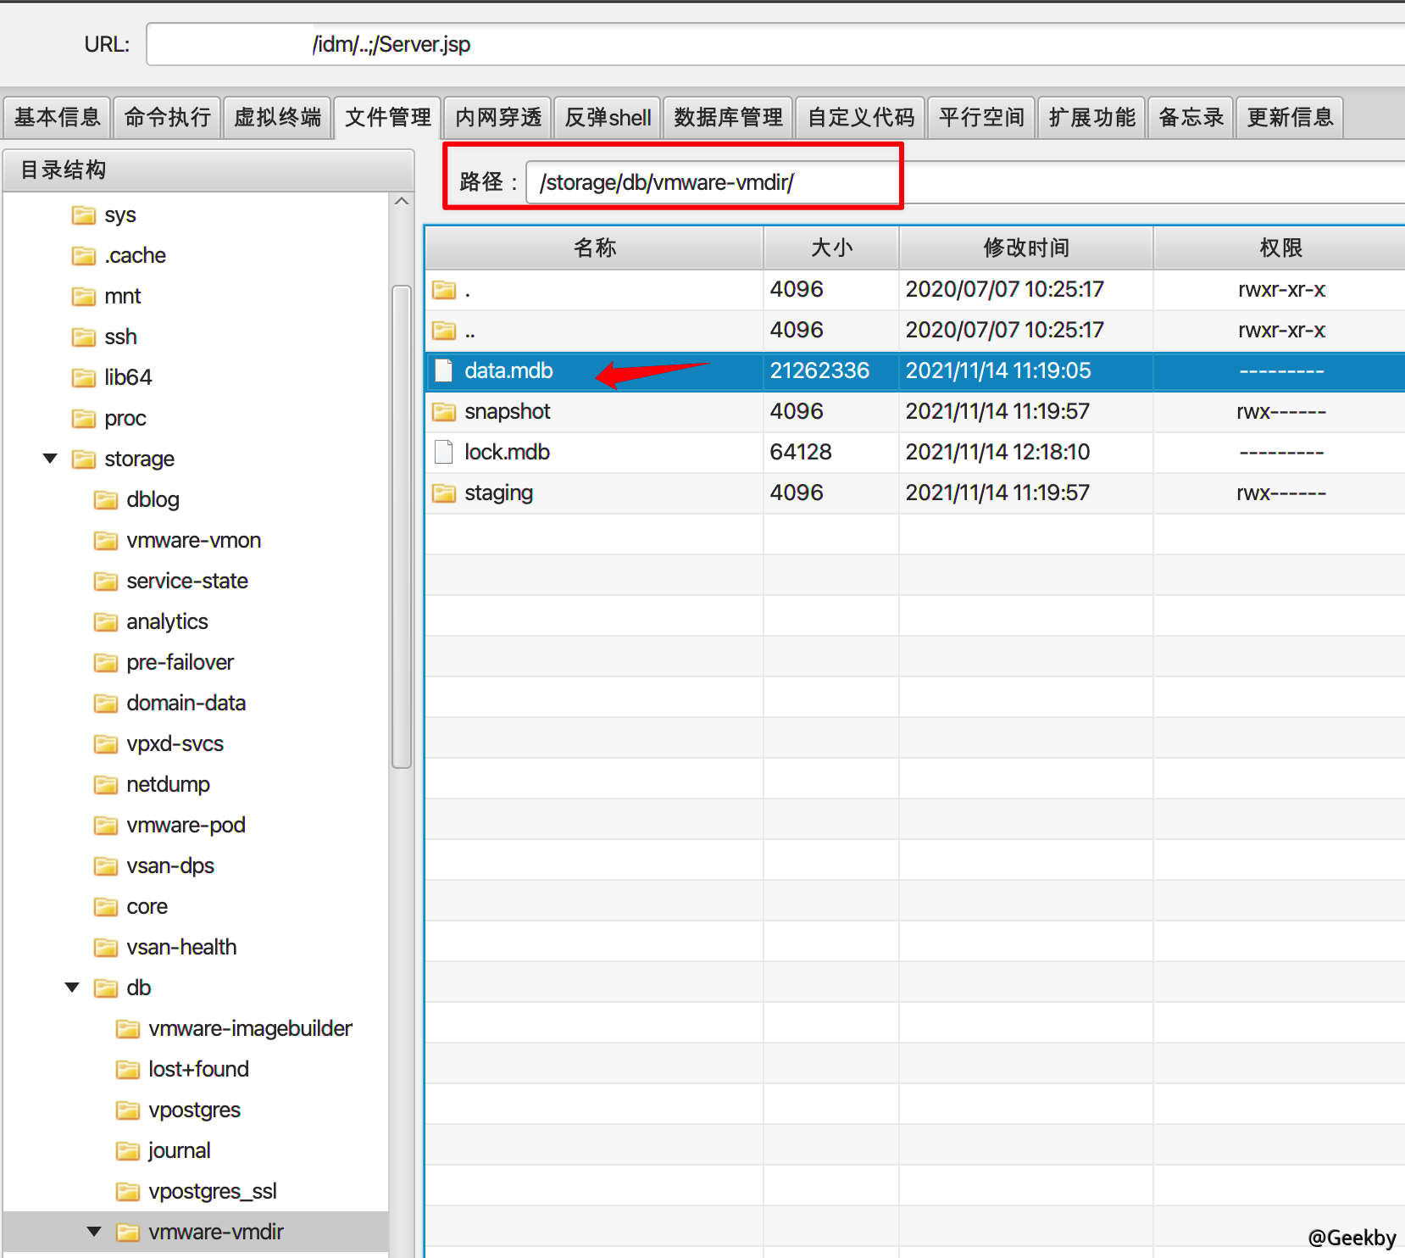Collapse the db directory node
Viewport: 1405px width, 1258px height.
pos(72,988)
